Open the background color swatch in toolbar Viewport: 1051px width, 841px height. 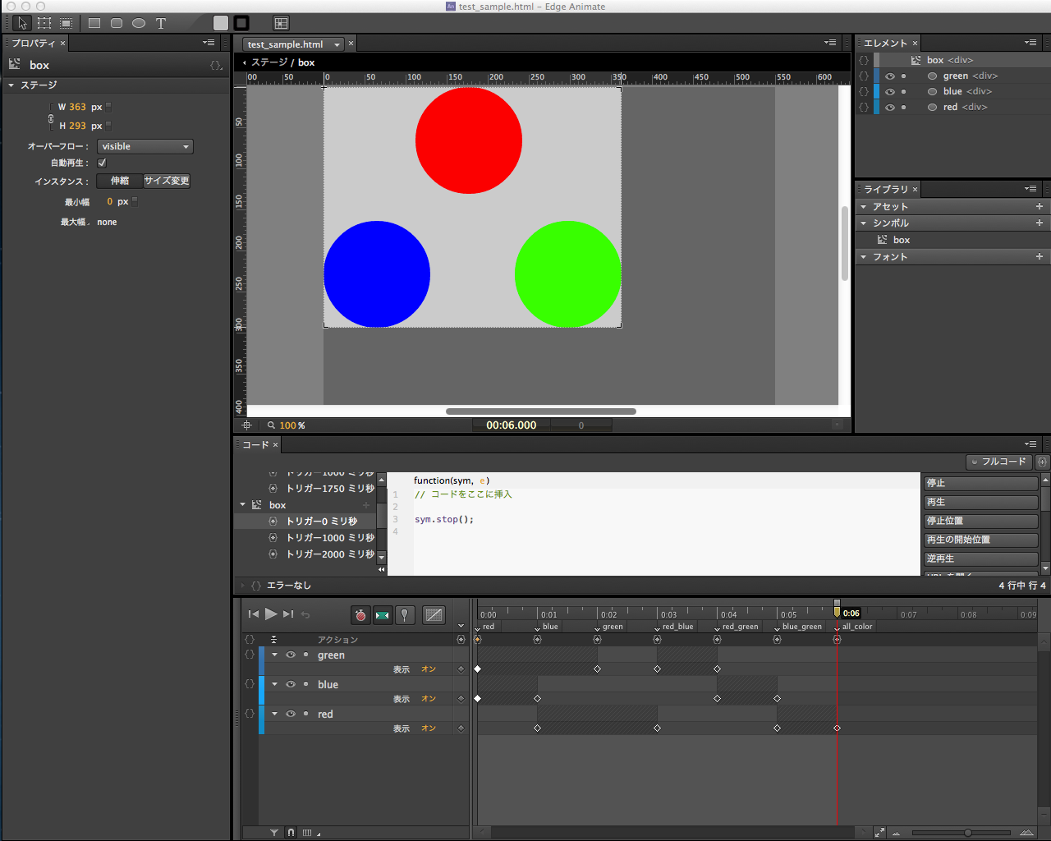221,23
